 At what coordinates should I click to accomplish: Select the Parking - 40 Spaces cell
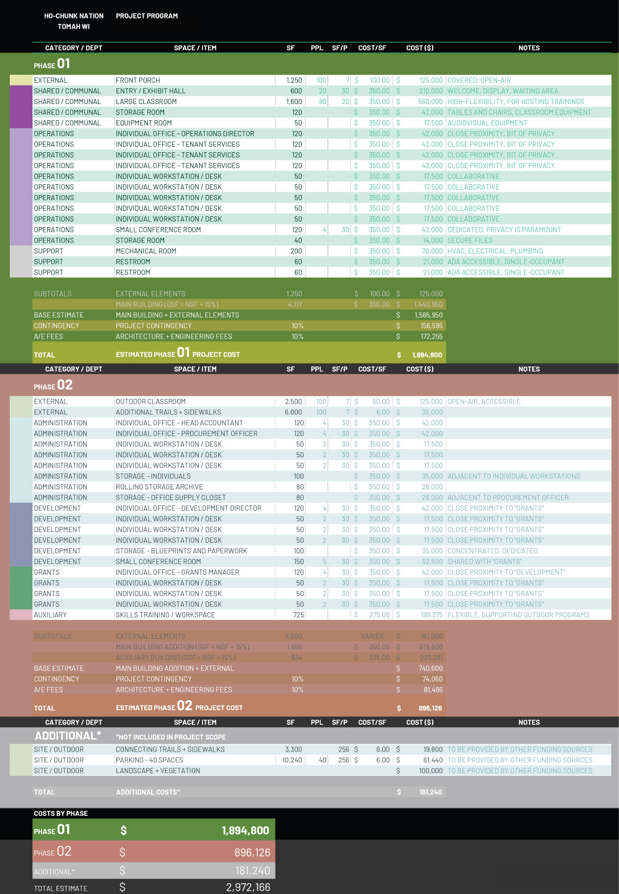point(149,760)
